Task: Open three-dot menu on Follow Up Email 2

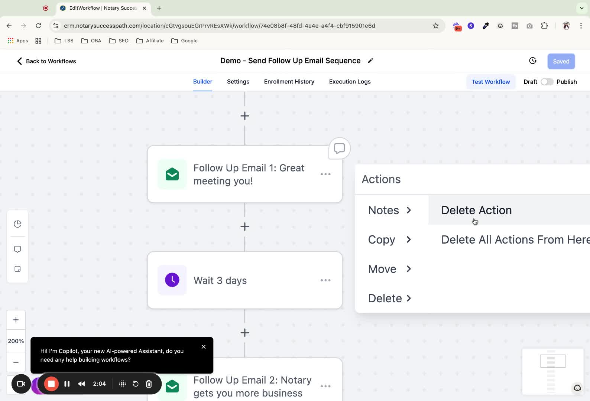Action: click(325, 387)
